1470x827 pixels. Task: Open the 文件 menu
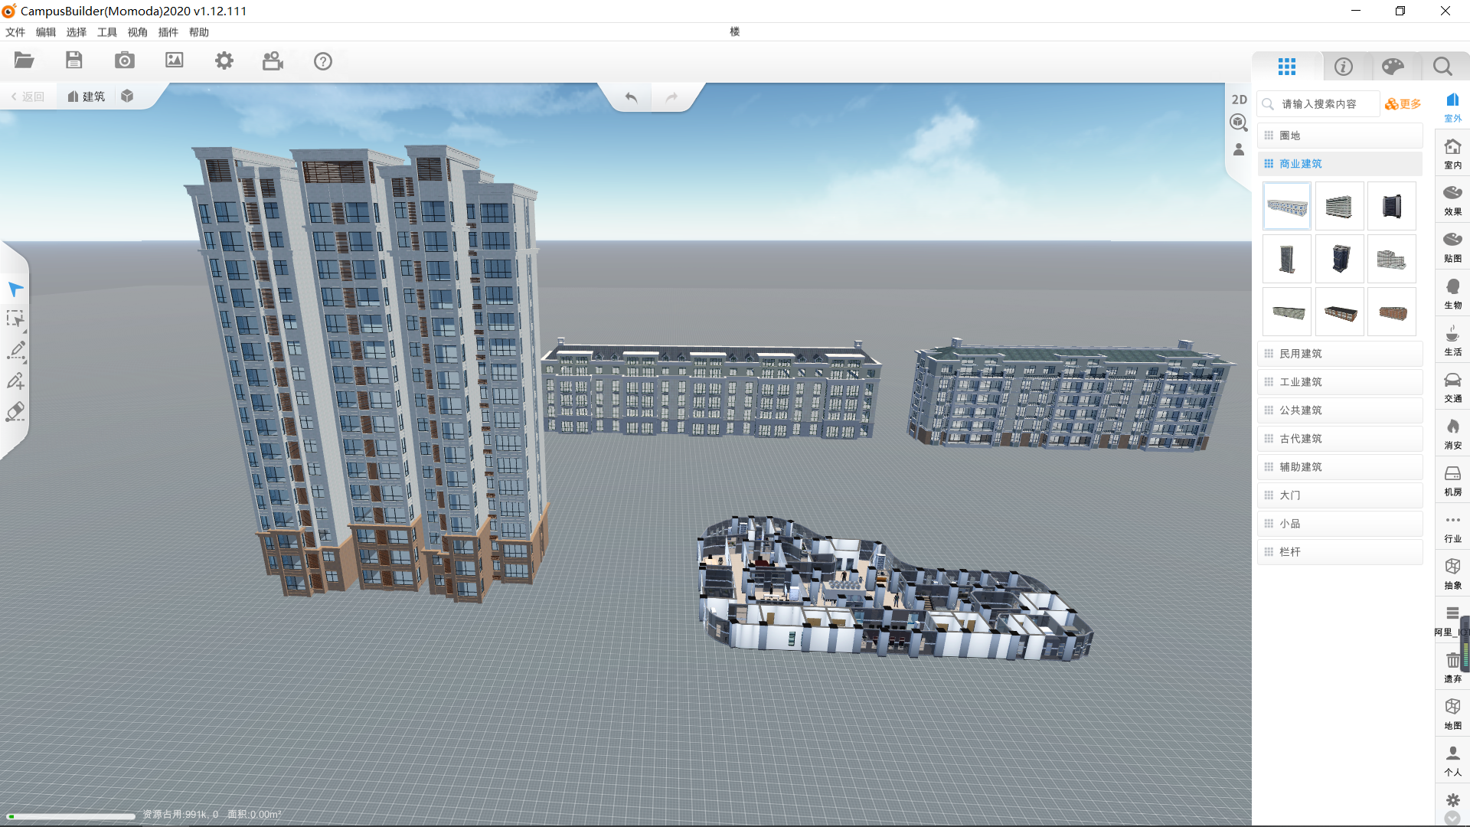click(x=15, y=32)
